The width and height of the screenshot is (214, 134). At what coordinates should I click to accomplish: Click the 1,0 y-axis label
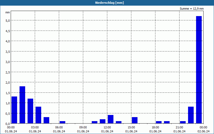tap(7, 103)
